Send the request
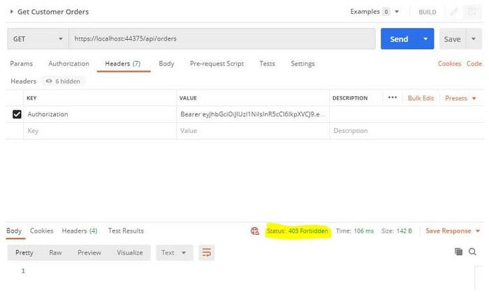The image size is (489, 301). 399,39
